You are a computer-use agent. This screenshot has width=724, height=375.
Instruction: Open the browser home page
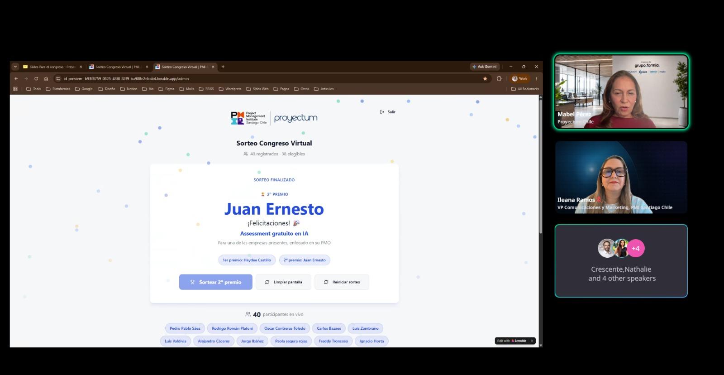(46, 78)
